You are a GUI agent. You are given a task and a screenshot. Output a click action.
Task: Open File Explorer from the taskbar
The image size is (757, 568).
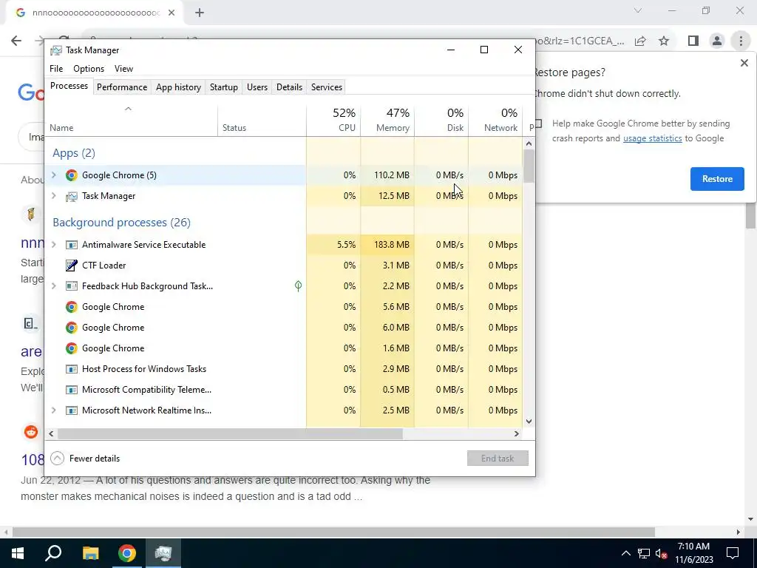point(90,553)
